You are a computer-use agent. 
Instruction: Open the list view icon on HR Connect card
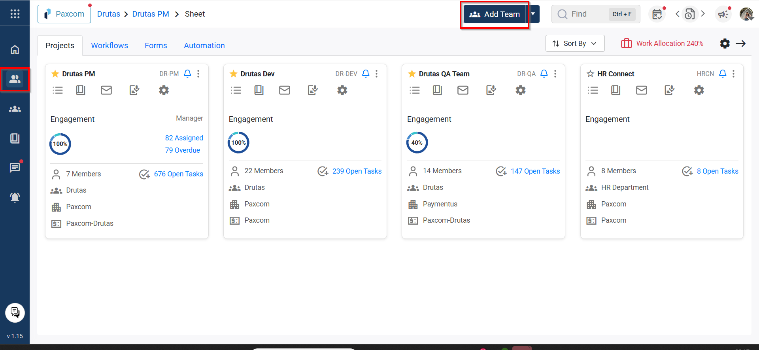pos(593,90)
